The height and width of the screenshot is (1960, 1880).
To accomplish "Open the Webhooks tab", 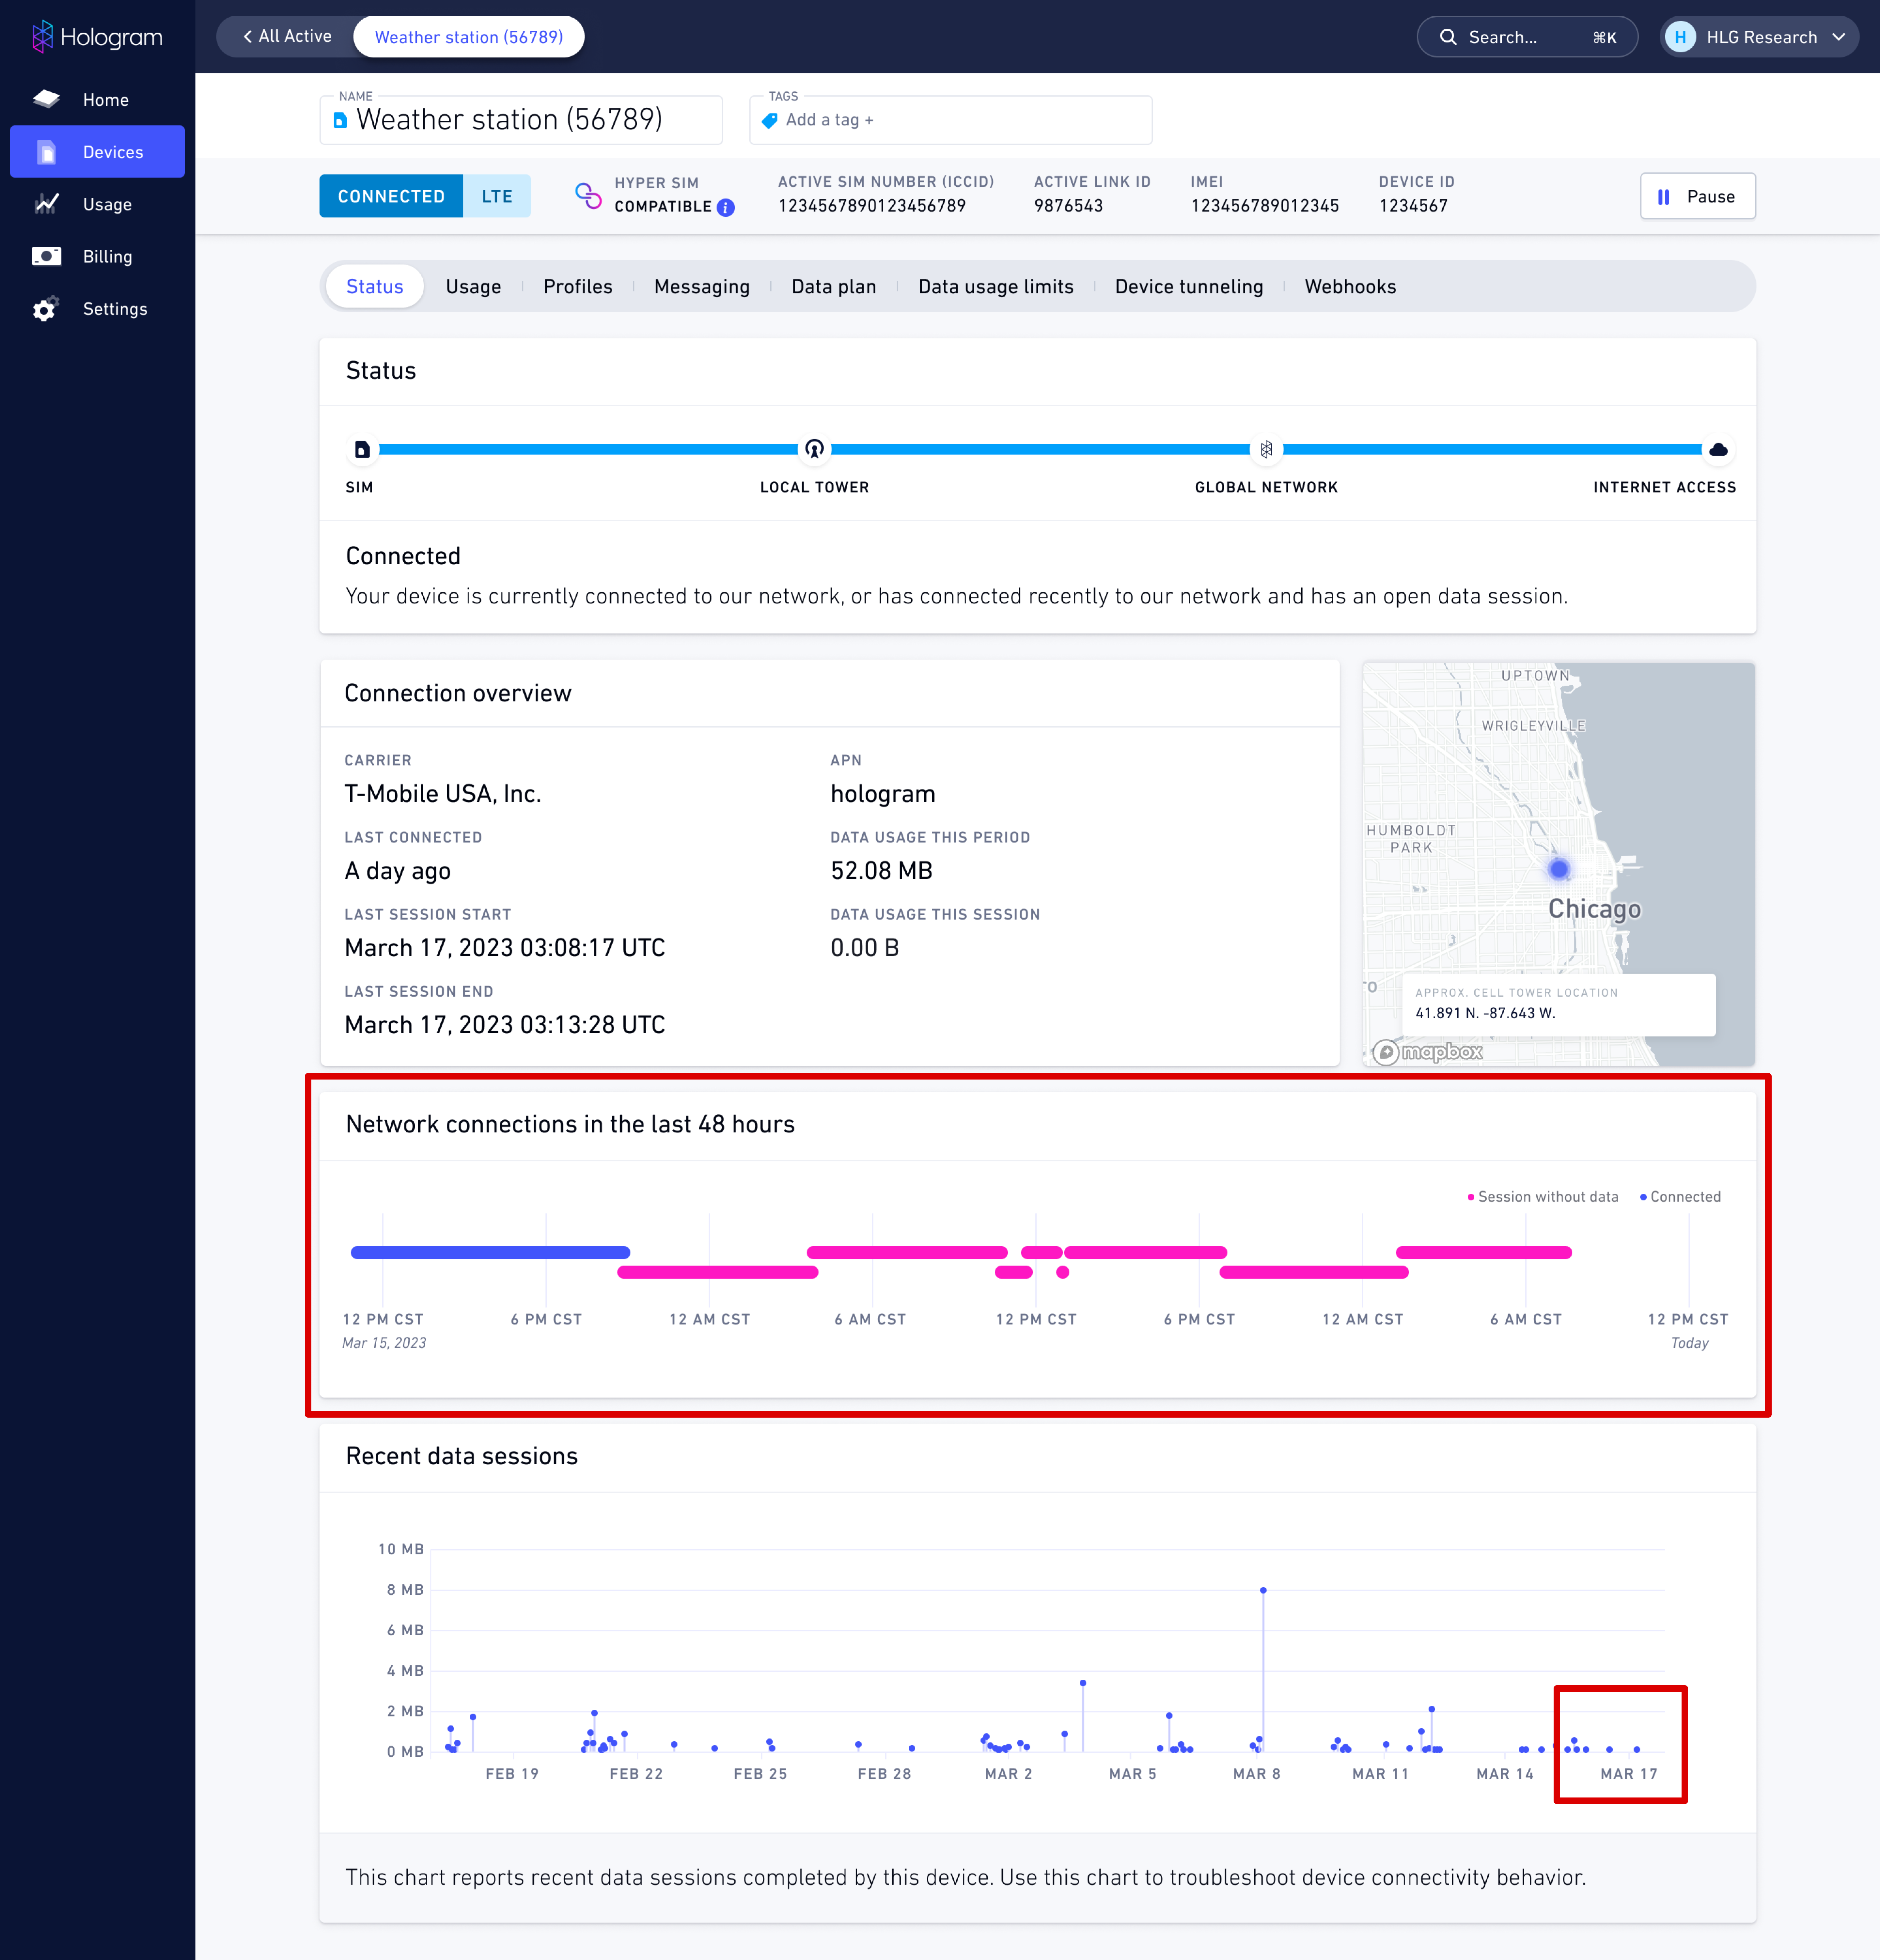I will coord(1350,287).
